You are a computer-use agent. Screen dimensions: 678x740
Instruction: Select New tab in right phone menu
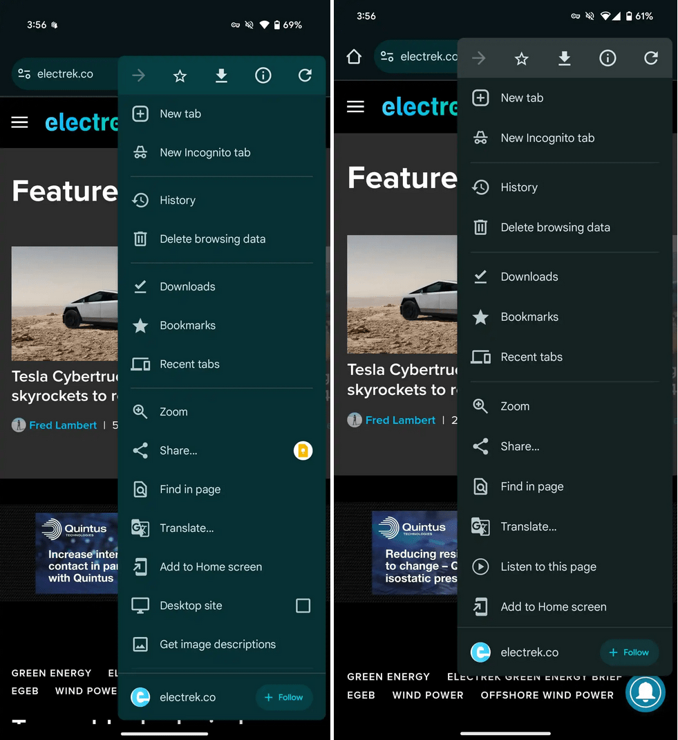click(565, 98)
